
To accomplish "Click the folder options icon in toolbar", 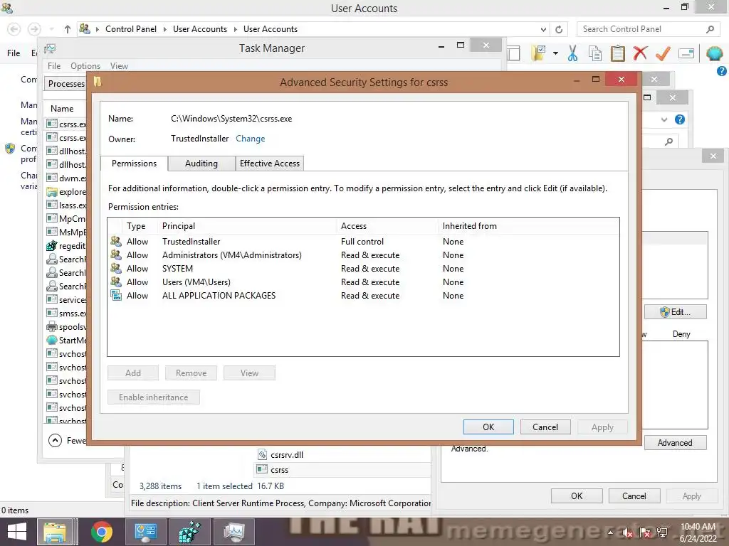I will coord(539,53).
